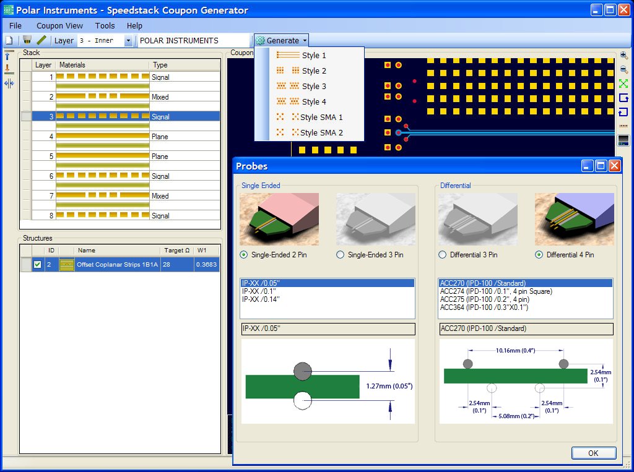This screenshot has height=472, width=634.
Task: Fit coupon to window with green arrows icon
Action: pos(623,84)
